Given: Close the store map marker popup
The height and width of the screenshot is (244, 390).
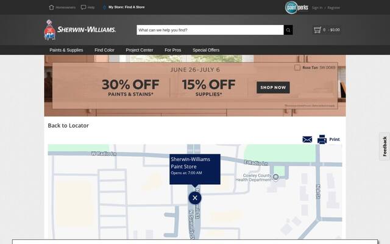Looking at the screenshot, I should click(195, 198).
